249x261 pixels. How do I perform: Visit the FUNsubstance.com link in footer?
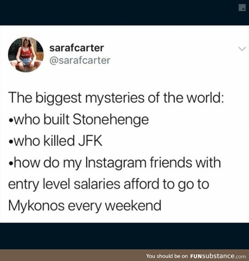tap(218, 256)
